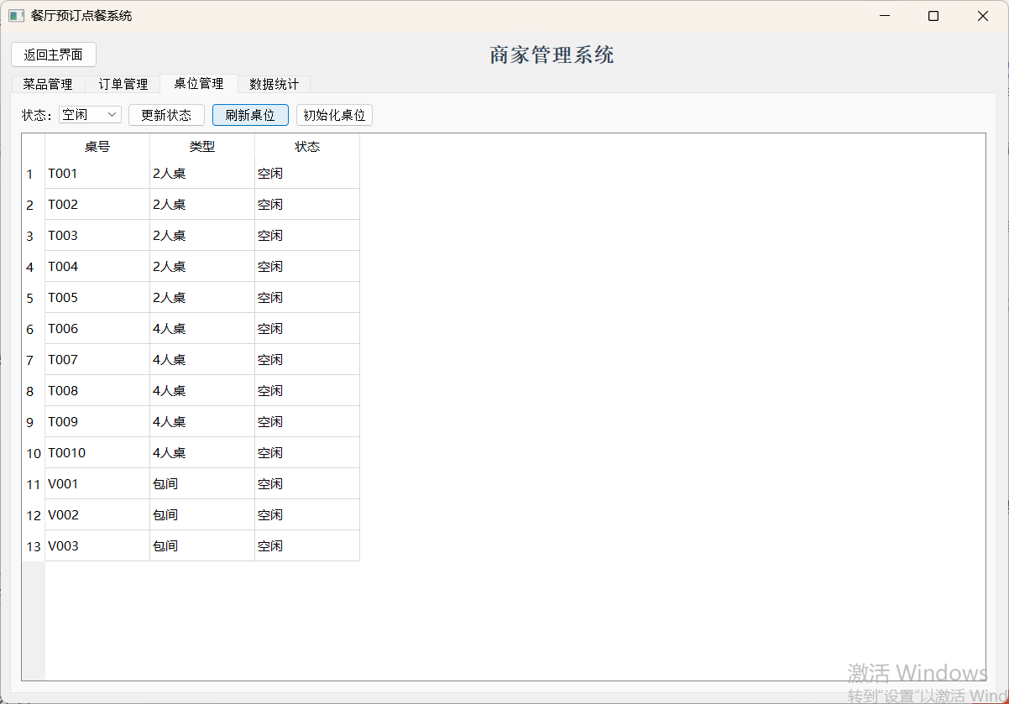Screen dimensions: 1009x704
Task: Select the V001 table cell
Action: (x=97, y=484)
